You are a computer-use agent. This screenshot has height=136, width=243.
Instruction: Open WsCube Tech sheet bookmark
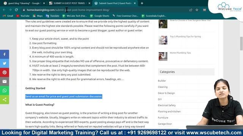[x=75, y=16]
